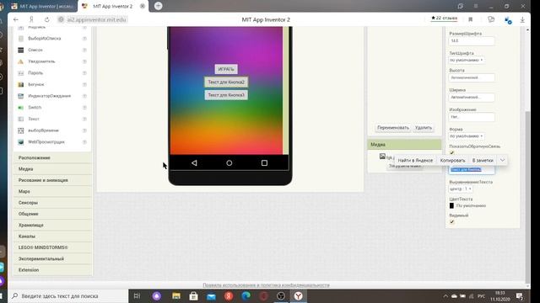Select Текст для Кнопка2 button in preview
This screenshot has height=303, width=540.
[x=226, y=82]
